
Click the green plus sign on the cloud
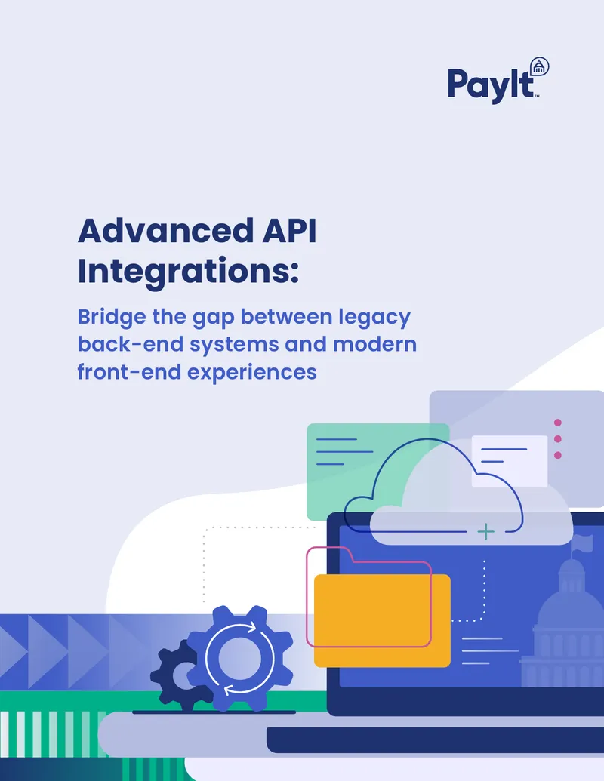486,531
